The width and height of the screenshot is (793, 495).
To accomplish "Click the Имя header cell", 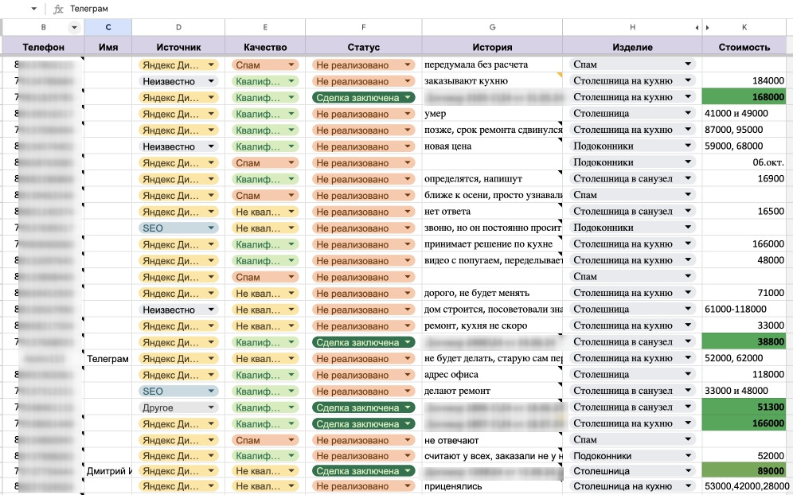I will tap(107, 47).
